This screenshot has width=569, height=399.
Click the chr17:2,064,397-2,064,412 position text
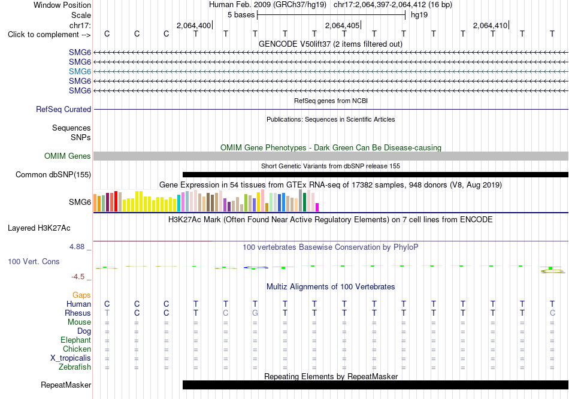coord(393,5)
